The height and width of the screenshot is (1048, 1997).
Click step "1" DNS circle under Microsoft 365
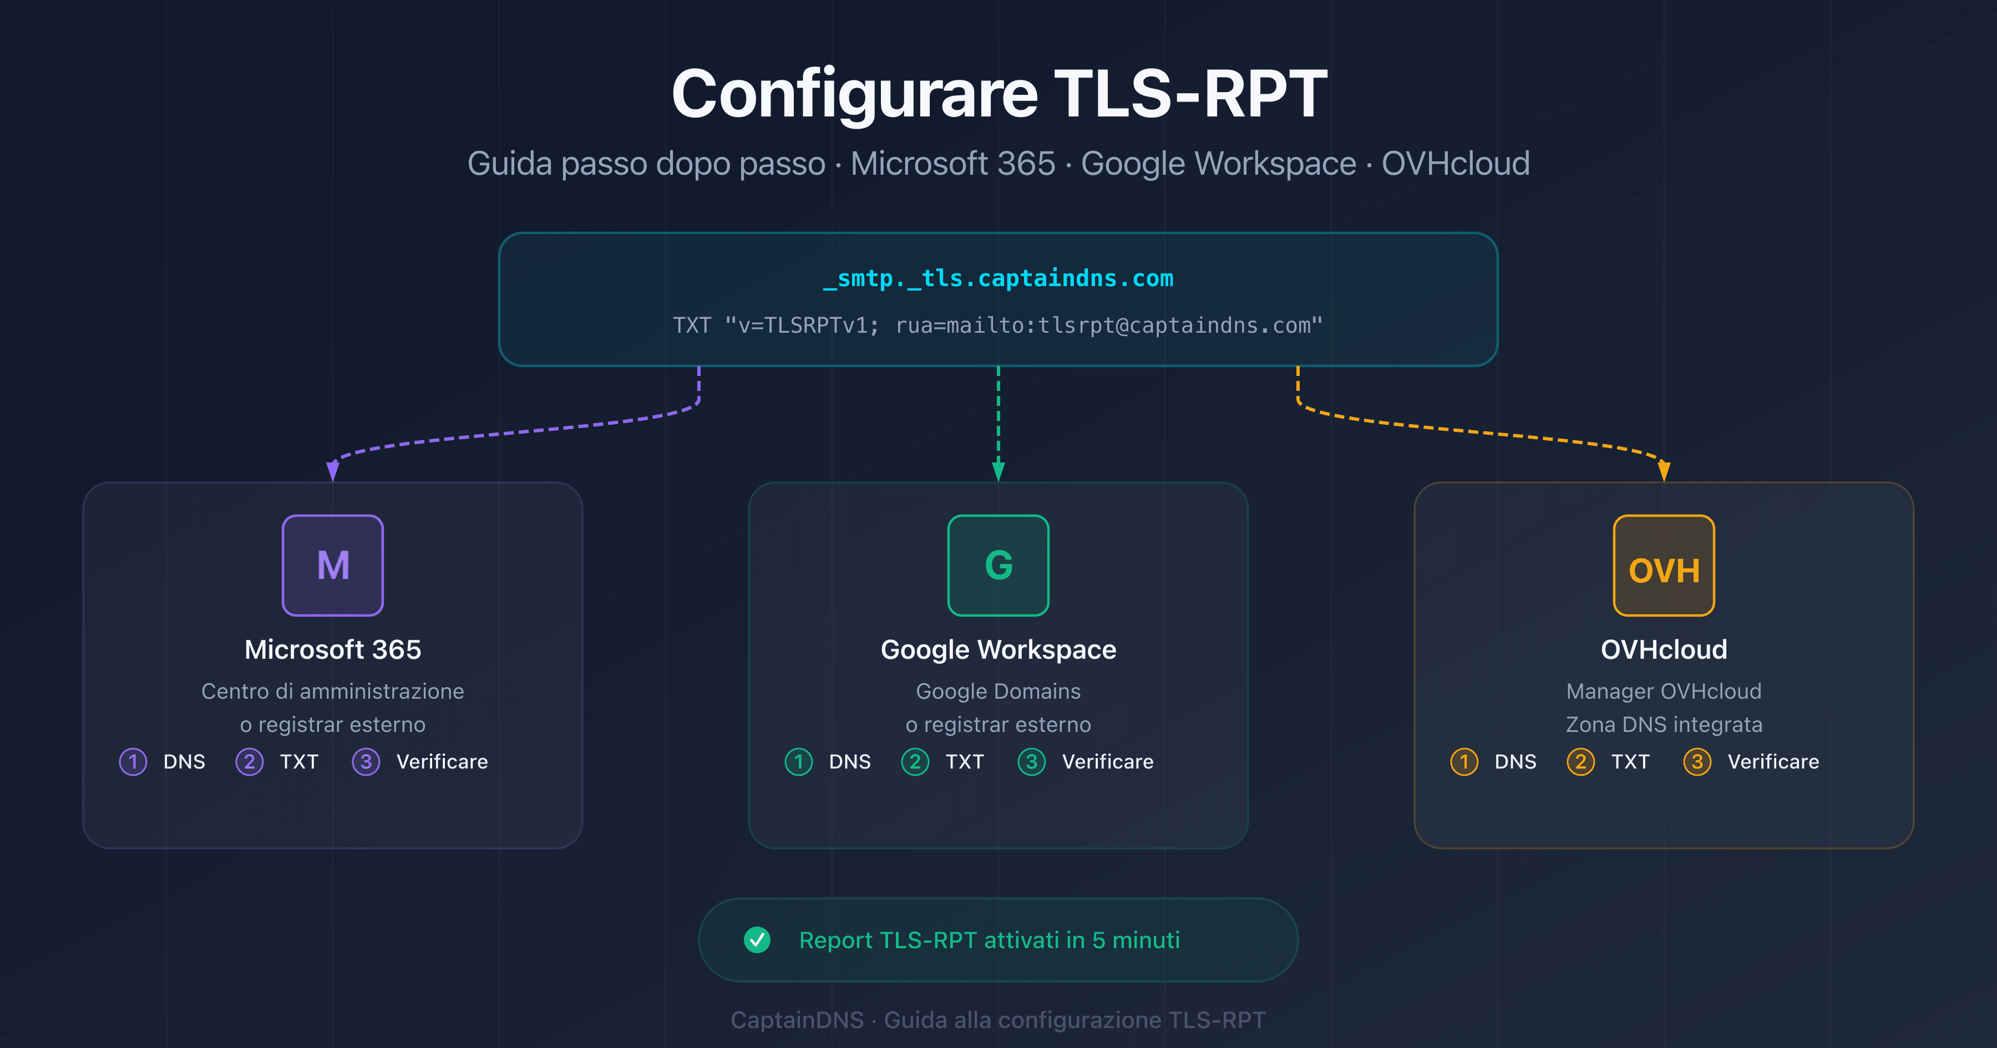(x=133, y=762)
